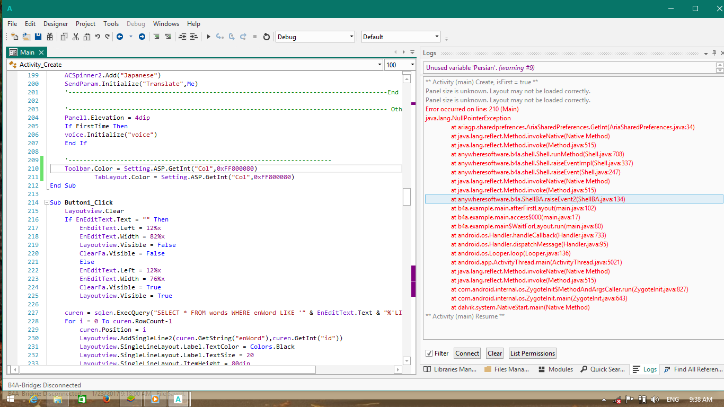Run the project with play icon

pyautogui.click(x=208, y=37)
